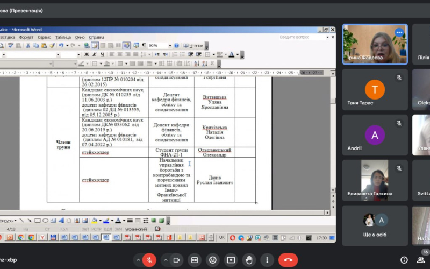Apply italic with the К button
The image size is (430, 269).
coord(95,55)
